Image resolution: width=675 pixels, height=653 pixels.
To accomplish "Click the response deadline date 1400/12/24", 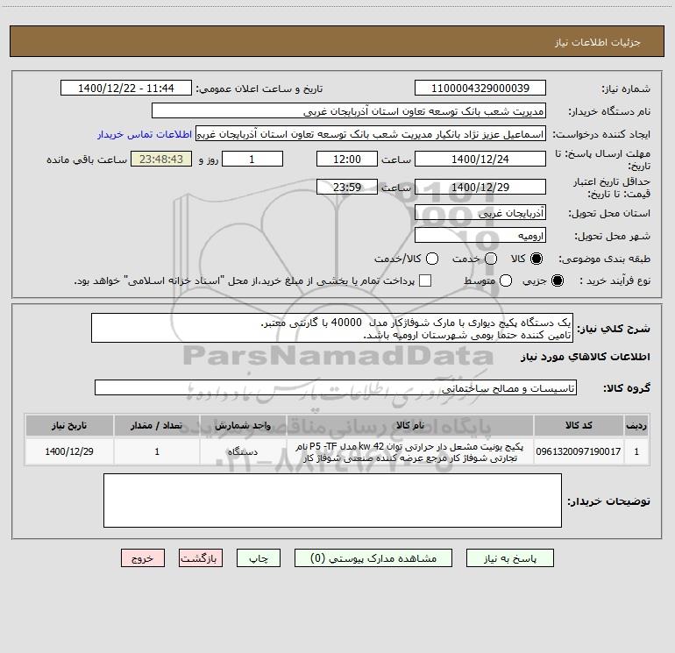I will pyautogui.click(x=480, y=160).
